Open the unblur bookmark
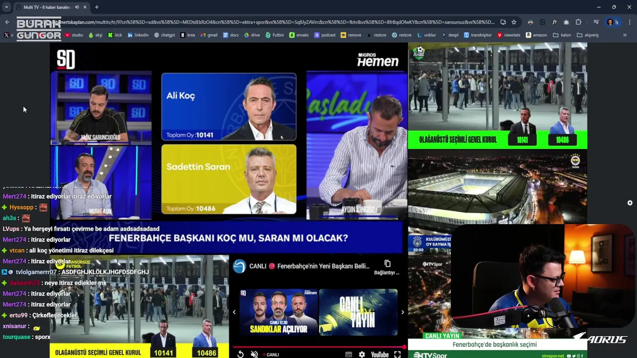 tap(426, 35)
